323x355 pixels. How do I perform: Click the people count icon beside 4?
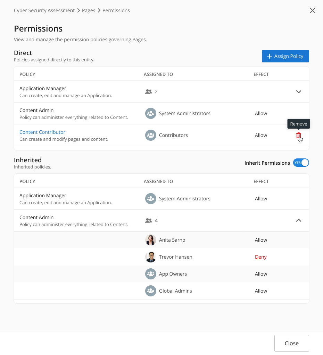click(x=149, y=220)
